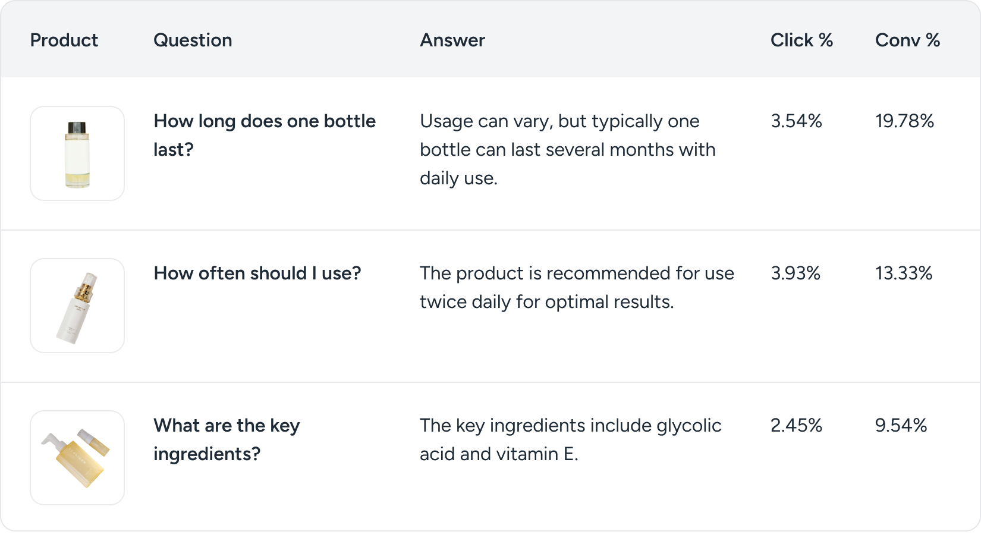Select the question 'How long does one bottle last?'

(x=265, y=135)
